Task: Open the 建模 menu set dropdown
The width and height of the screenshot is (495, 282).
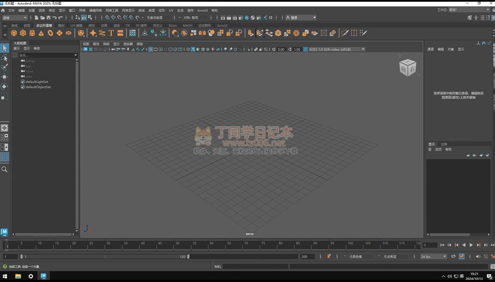Action: (15, 18)
